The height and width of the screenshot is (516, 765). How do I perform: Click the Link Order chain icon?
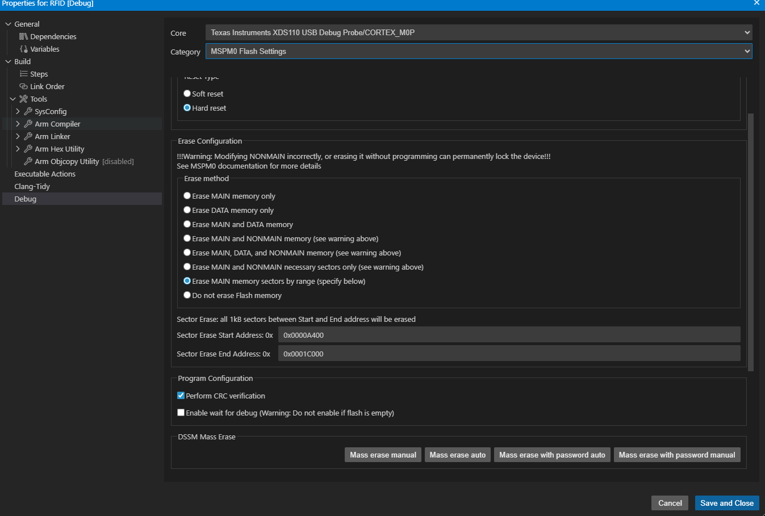click(23, 86)
